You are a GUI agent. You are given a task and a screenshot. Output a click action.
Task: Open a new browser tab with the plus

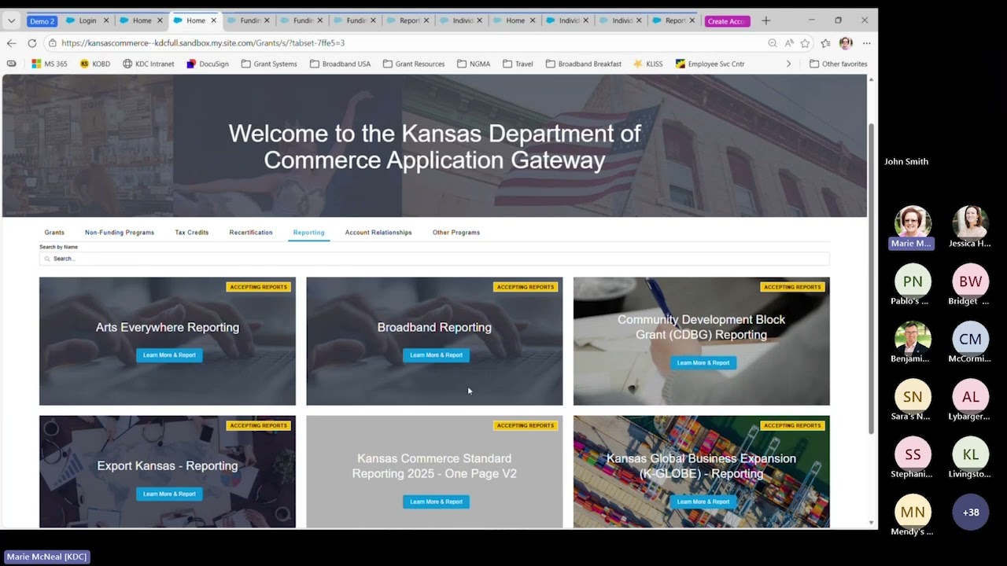[x=765, y=20]
